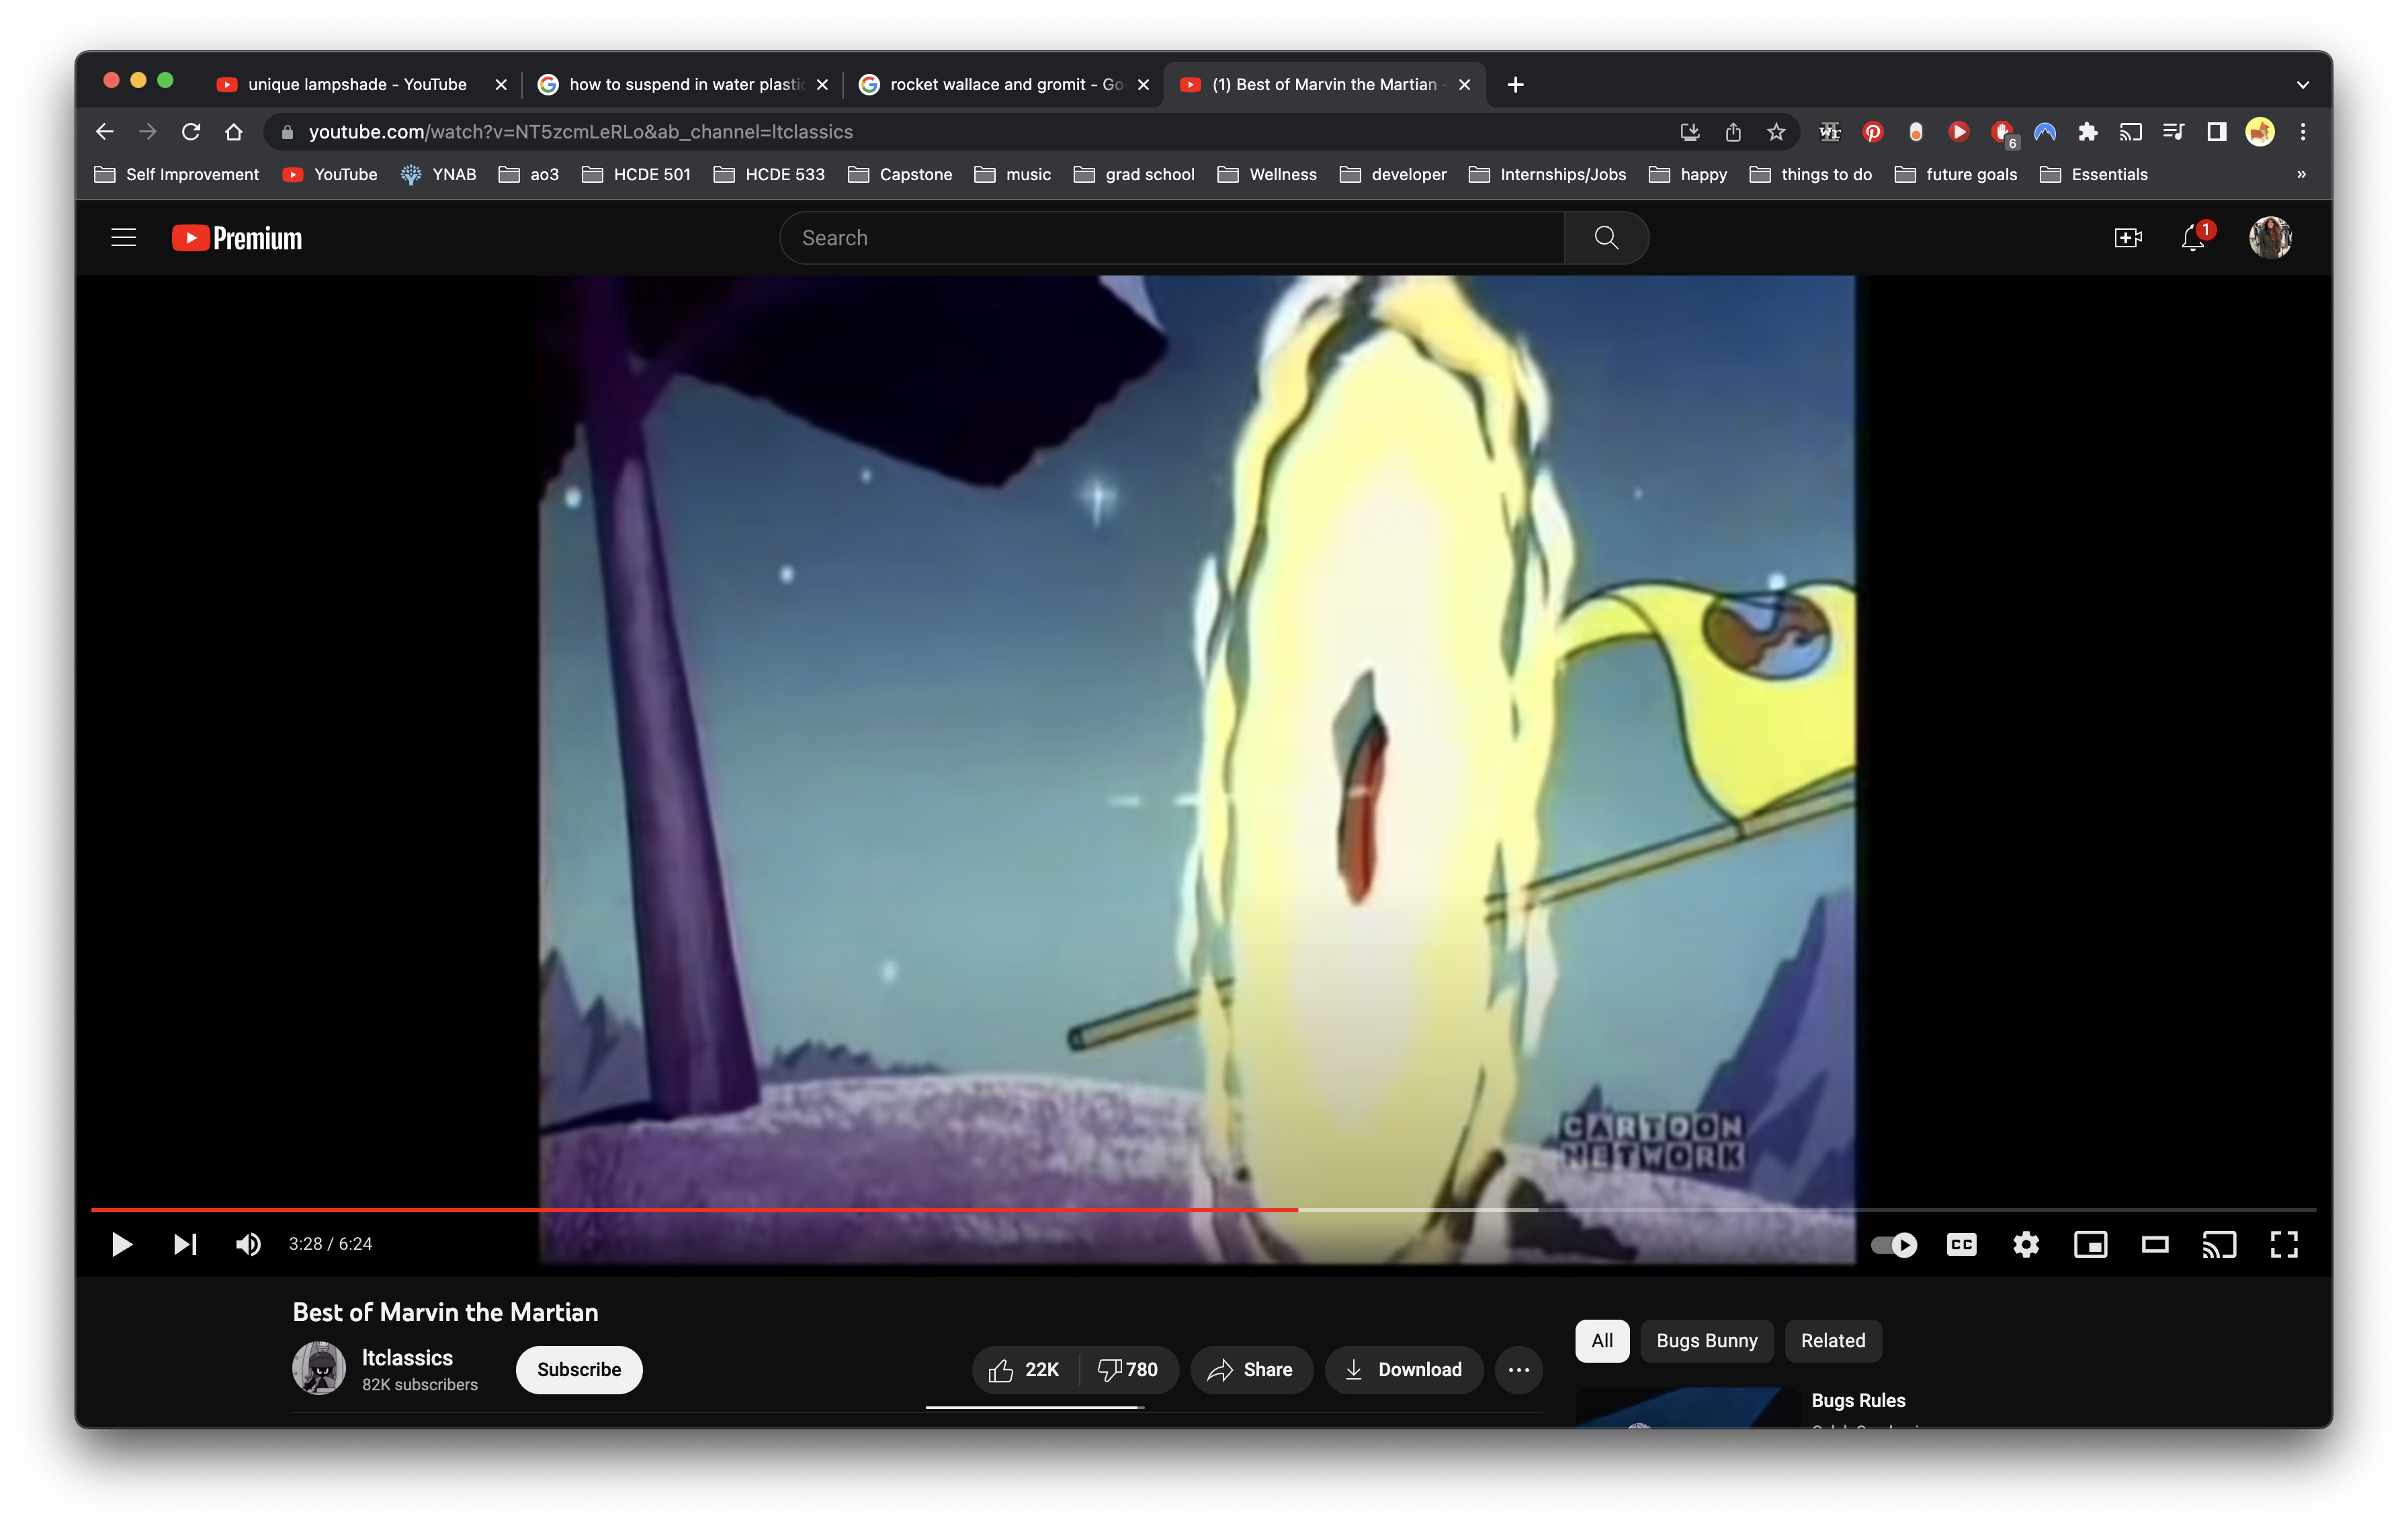Switch to unique lampshade YouTube tab

tap(356, 85)
